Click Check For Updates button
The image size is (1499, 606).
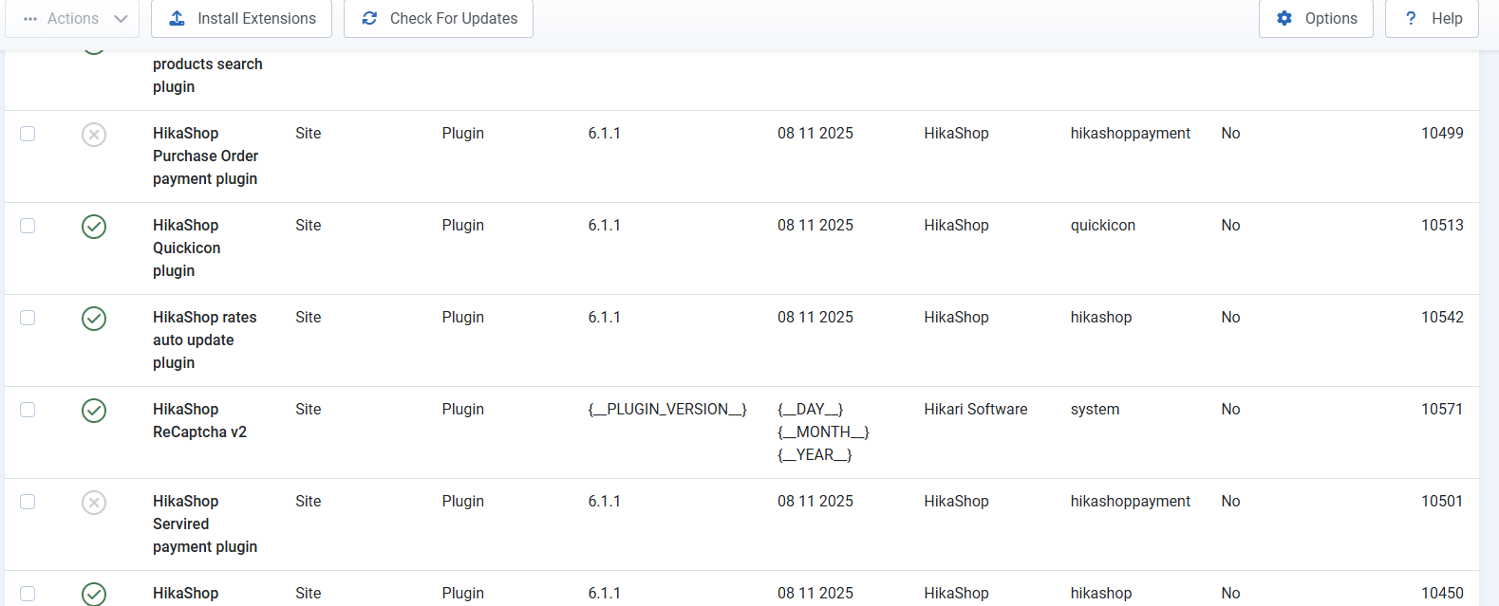tap(439, 18)
